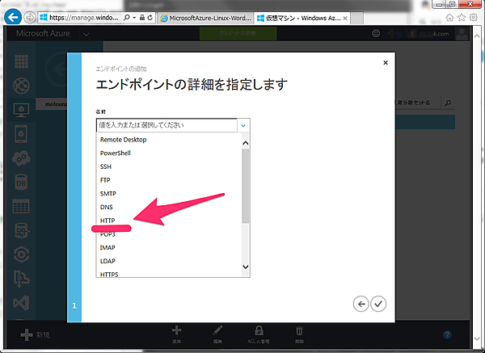Click the endpoint name input field
This screenshot has width=485, height=353.
click(x=166, y=125)
